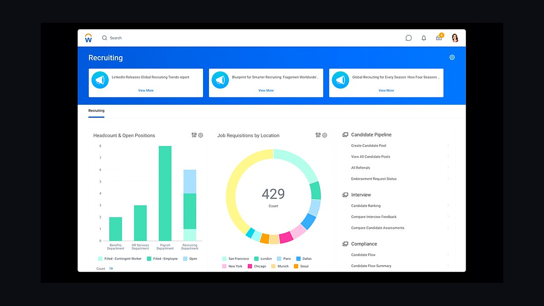Click the Payroll Department bar

[165, 193]
